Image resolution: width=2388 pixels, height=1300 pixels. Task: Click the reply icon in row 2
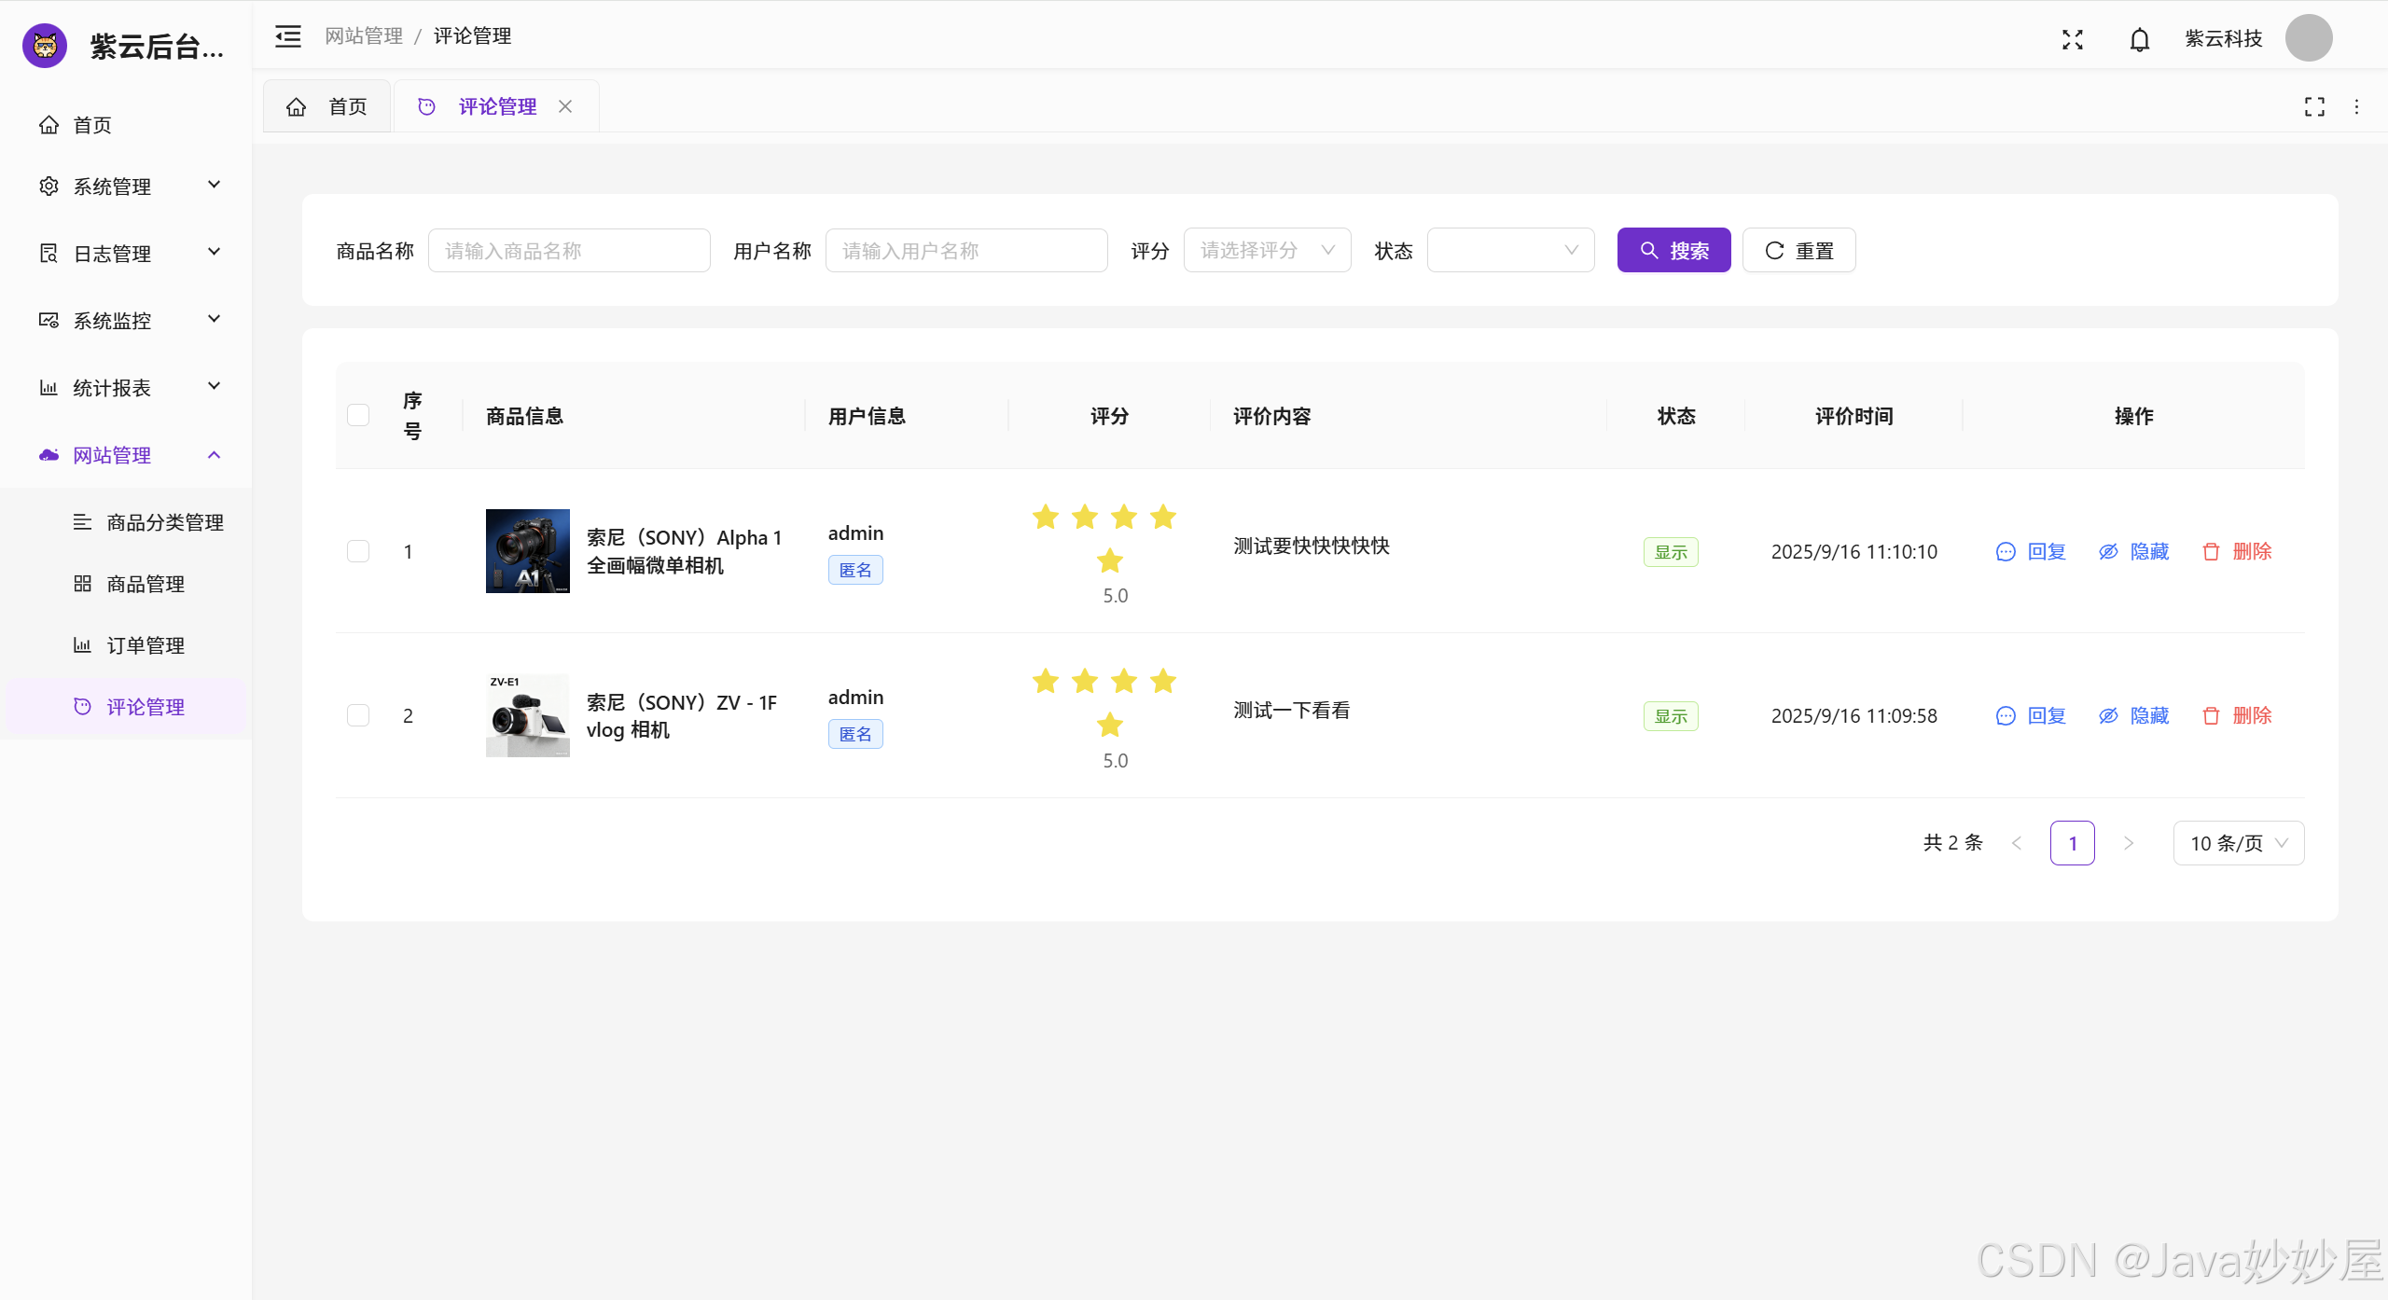point(2006,716)
